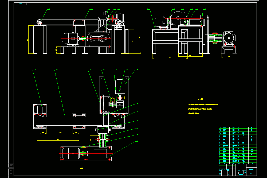This screenshot has width=267, height=178.
Task: Click the round gearbox housing at the far right
Action: (229, 38)
